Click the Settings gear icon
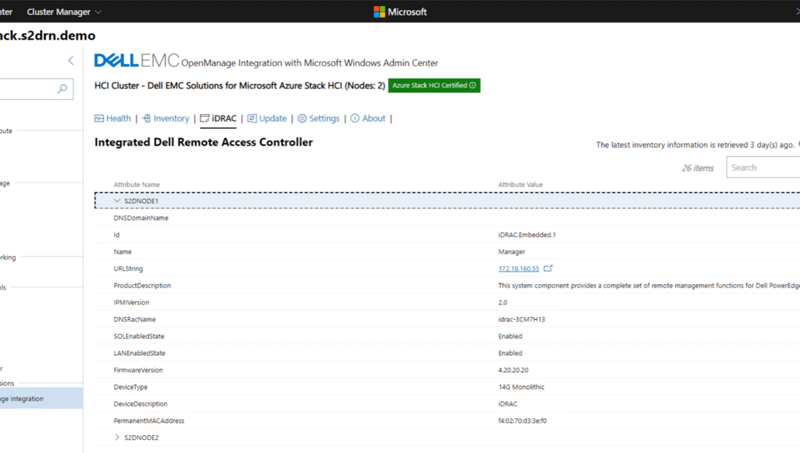 tap(302, 118)
